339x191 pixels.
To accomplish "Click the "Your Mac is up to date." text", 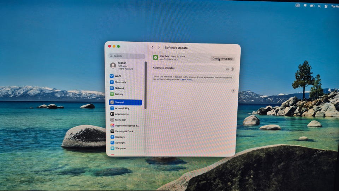I will tap(172, 56).
